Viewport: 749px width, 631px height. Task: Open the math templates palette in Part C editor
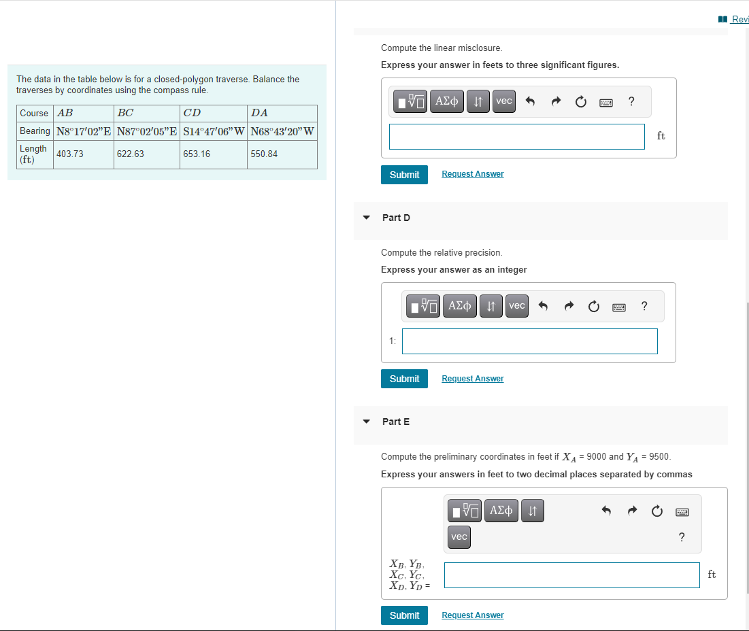pos(410,101)
